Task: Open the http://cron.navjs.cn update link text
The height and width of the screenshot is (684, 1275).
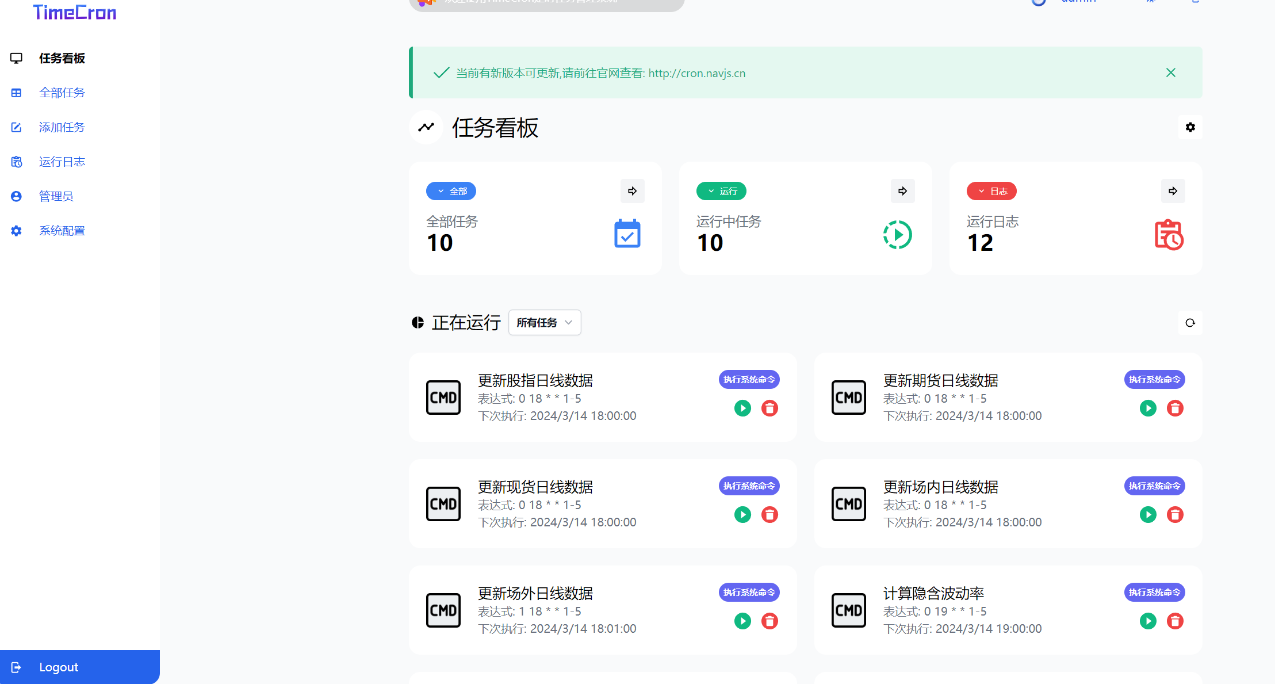Action: 697,73
